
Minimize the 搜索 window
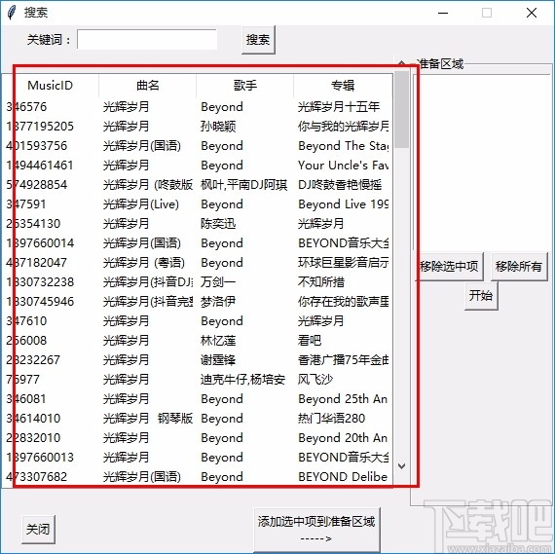(443, 13)
